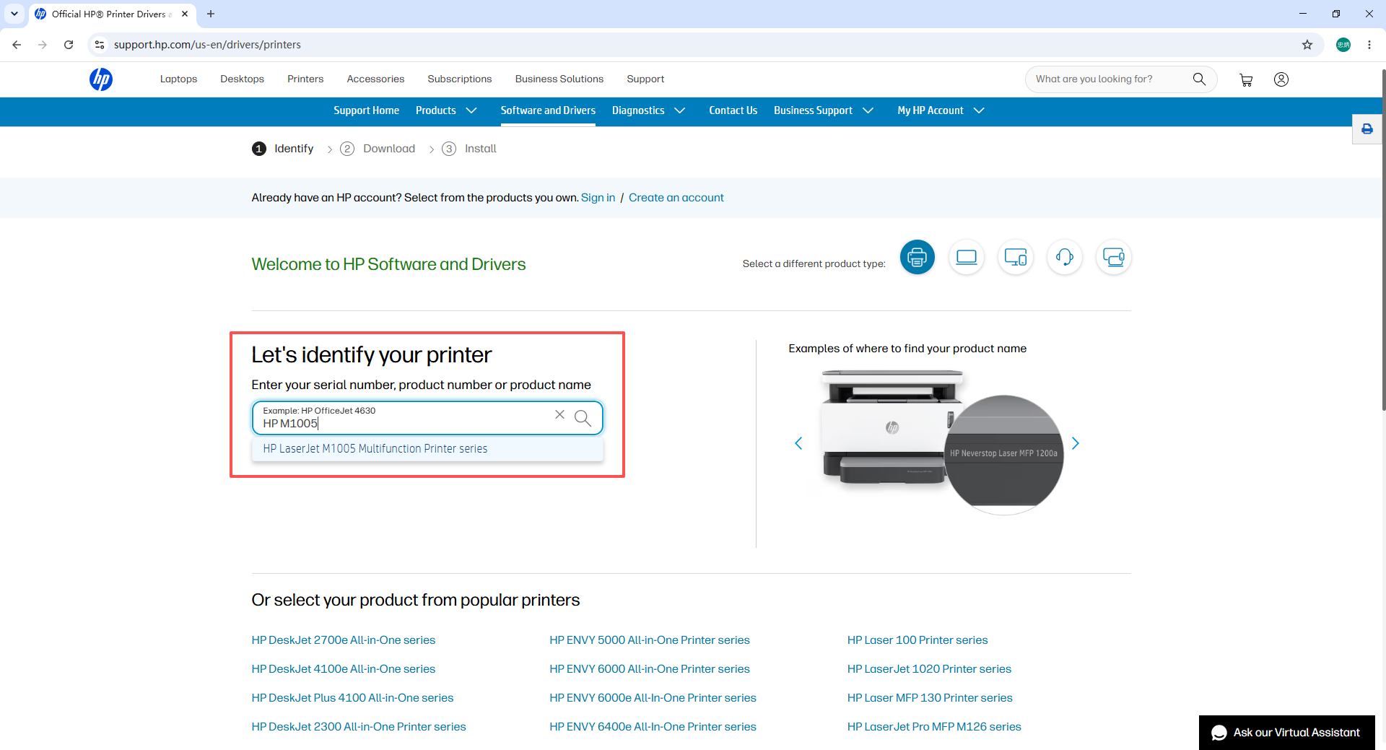The image size is (1386, 750).
Task: Open HP ENVY 6400e All-In-One Printer series
Action: [x=653, y=727]
